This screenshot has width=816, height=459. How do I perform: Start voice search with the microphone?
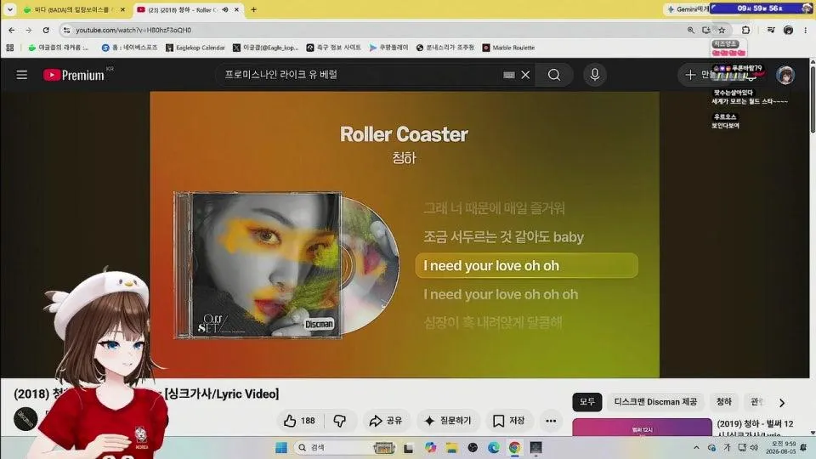point(595,75)
